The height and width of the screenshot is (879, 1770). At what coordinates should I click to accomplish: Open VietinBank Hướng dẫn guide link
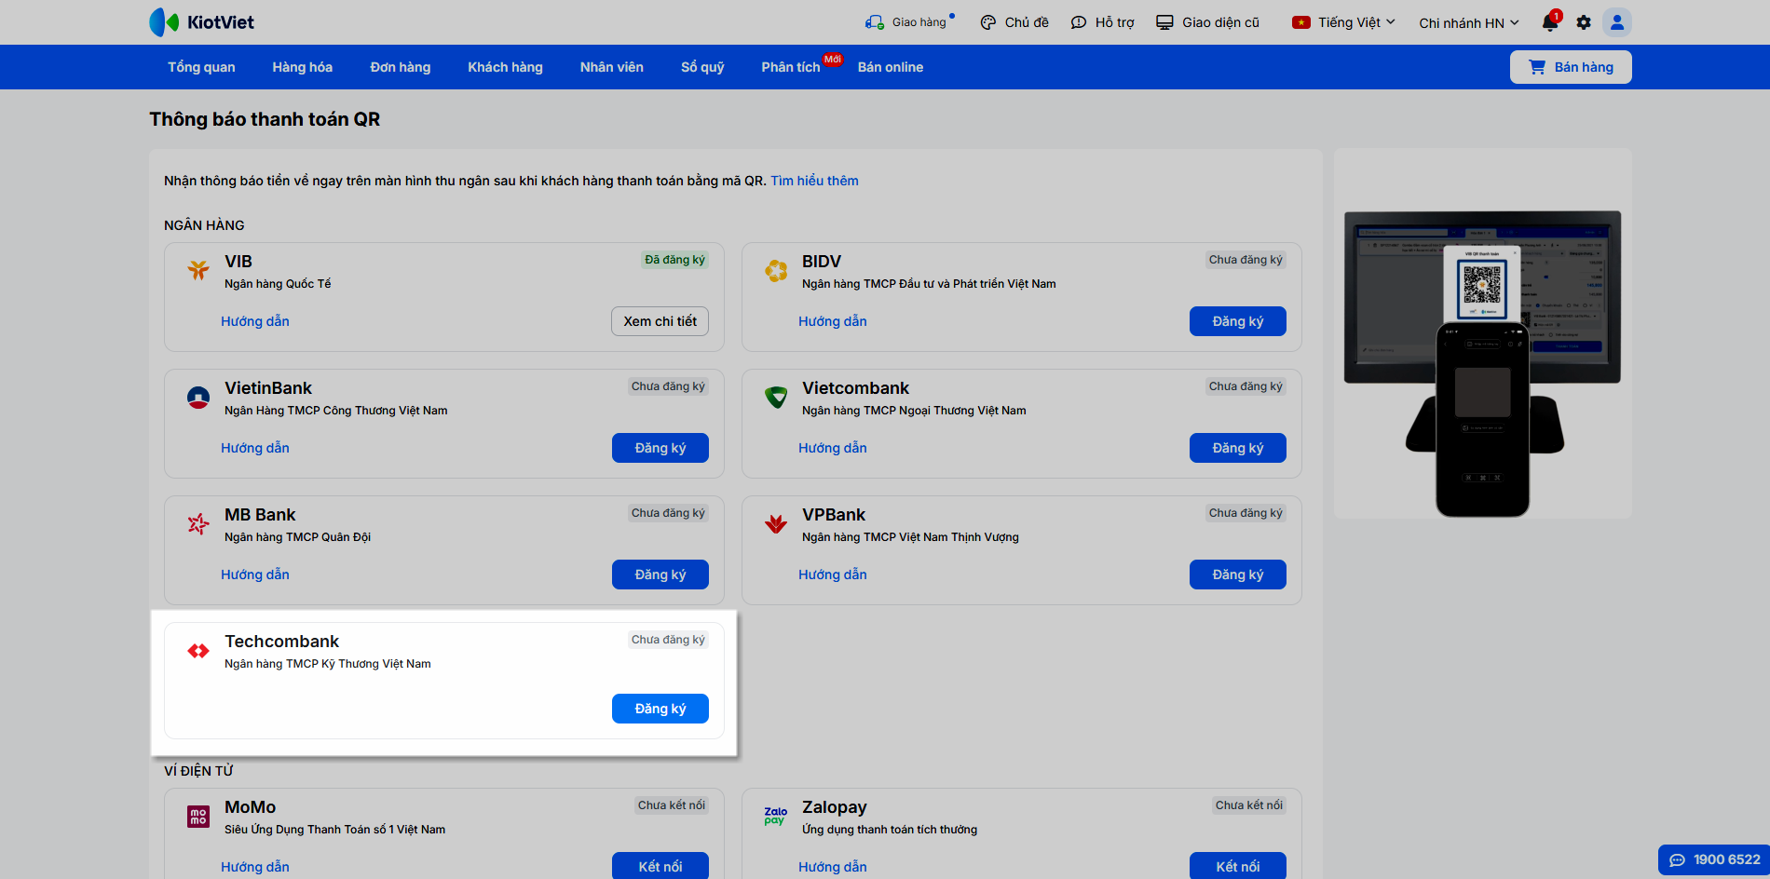[255, 448]
